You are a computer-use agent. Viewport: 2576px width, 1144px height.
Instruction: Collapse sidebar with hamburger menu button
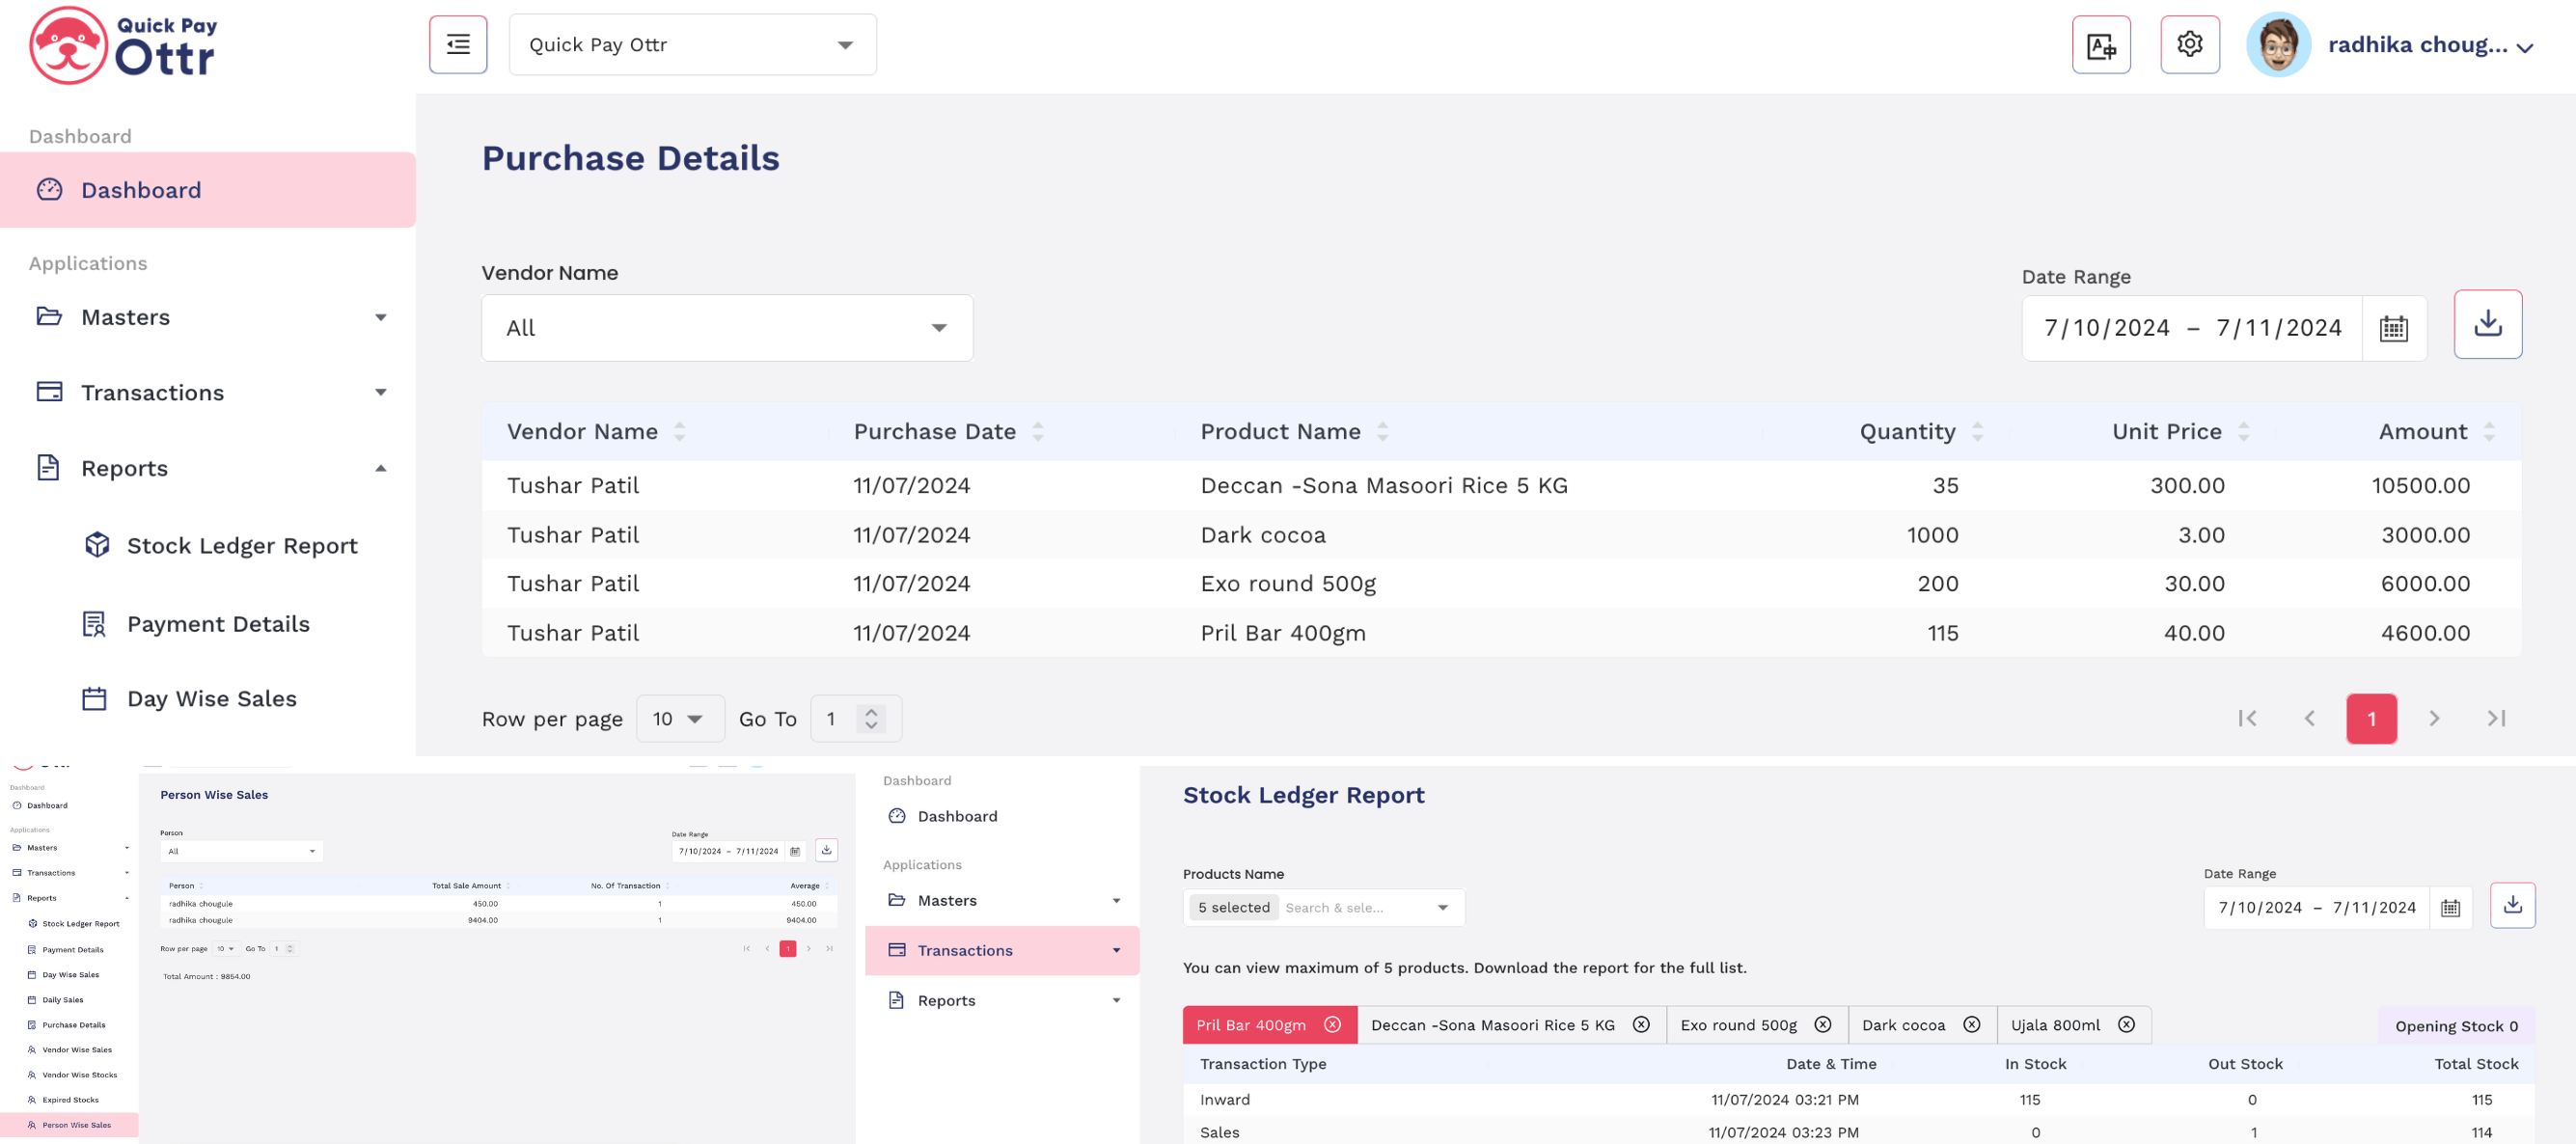(x=458, y=44)
